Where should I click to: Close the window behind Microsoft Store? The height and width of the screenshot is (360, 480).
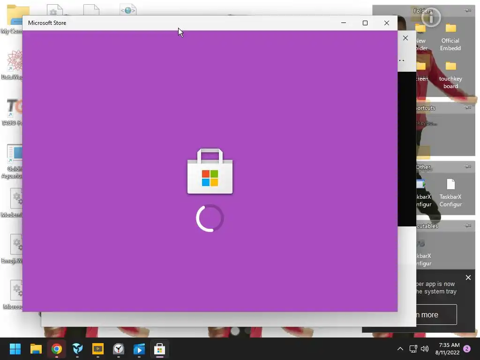click(405, 38)
